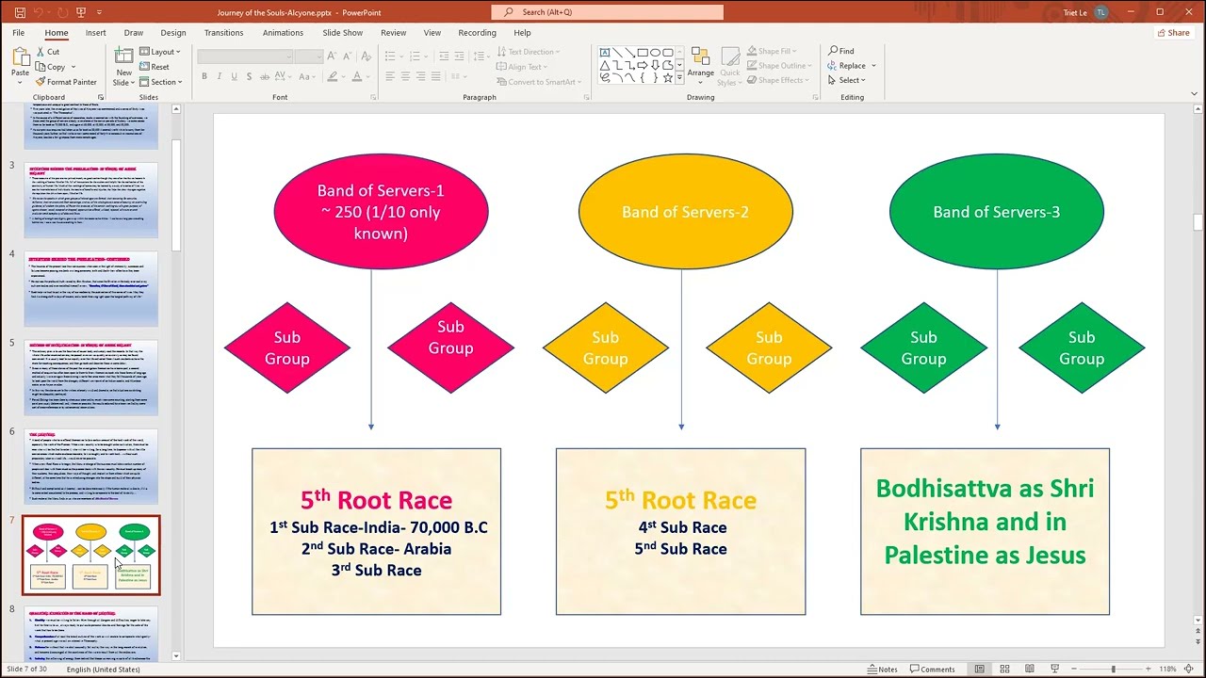Viewport: 1206px width, 678px height.
Task: Toggle Center paragraph alignment
Action: click(x=405, y=76)
